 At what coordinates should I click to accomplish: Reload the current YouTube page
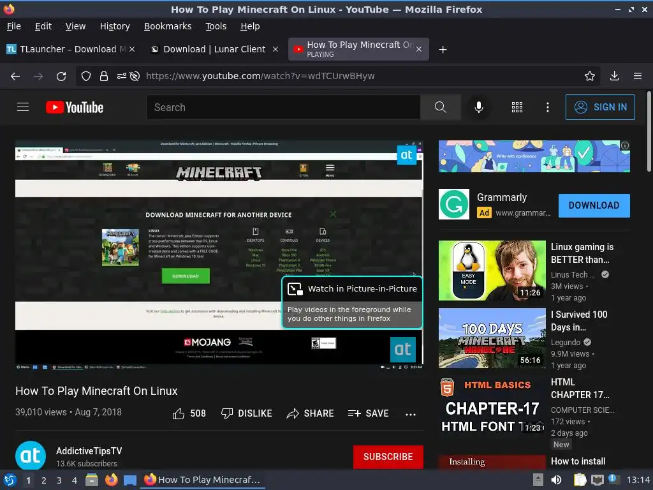pyautogui.click(x=61, y=77)
